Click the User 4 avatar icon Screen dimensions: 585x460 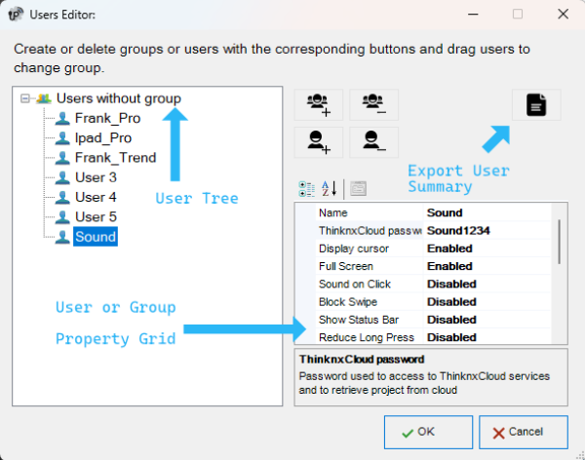click(x=62, y=198)
